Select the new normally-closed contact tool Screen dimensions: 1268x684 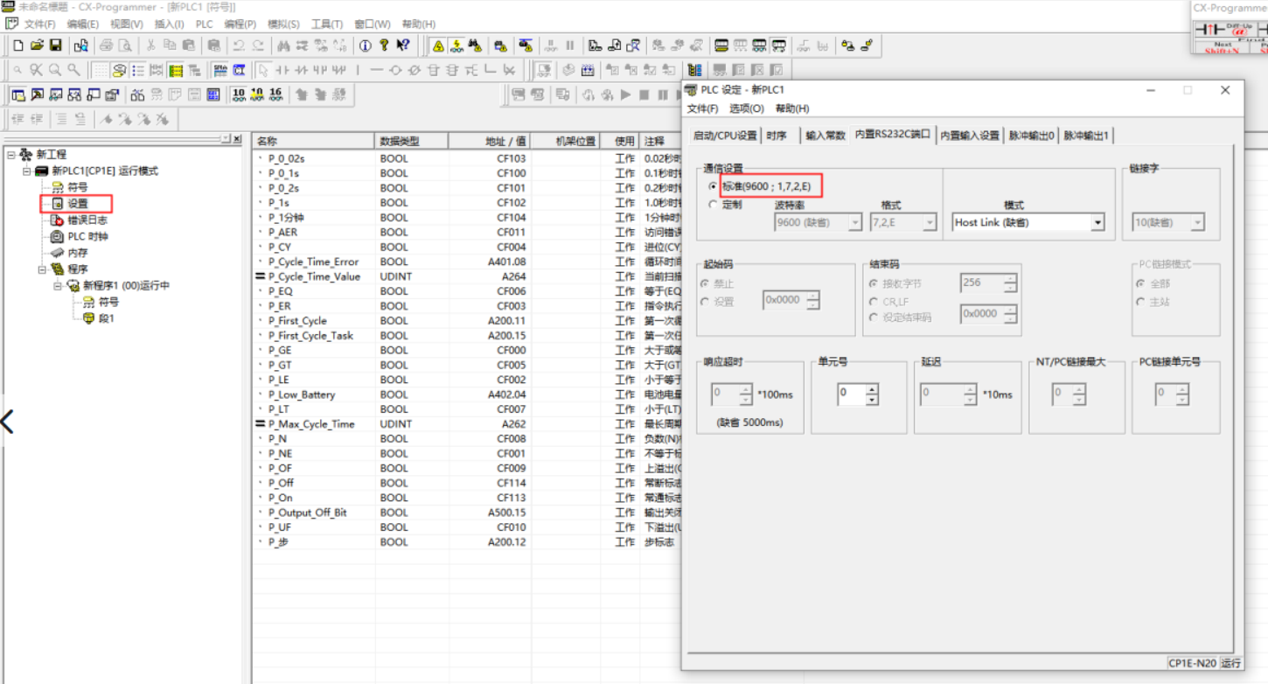301,70
